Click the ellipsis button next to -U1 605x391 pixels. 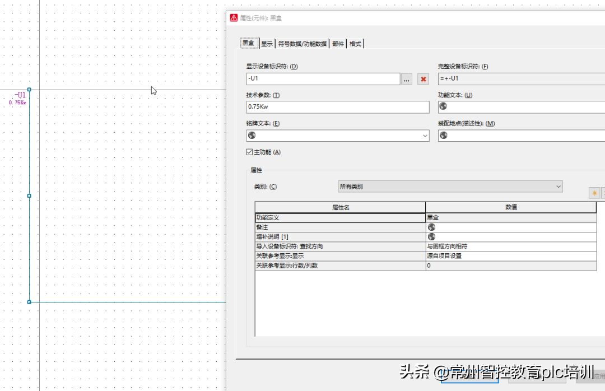(x=407, y=80)
